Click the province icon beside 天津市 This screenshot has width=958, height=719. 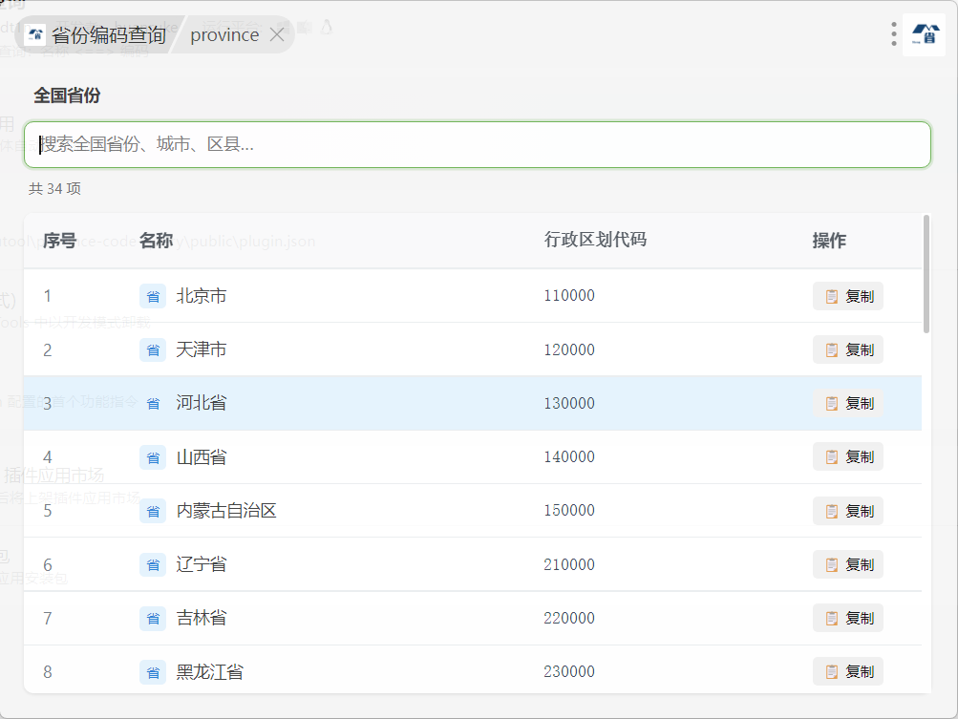[153, 350]
